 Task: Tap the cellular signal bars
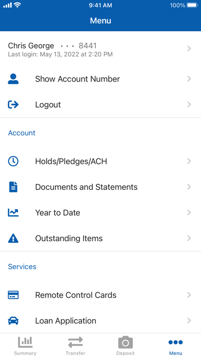(x=8, y=5)
